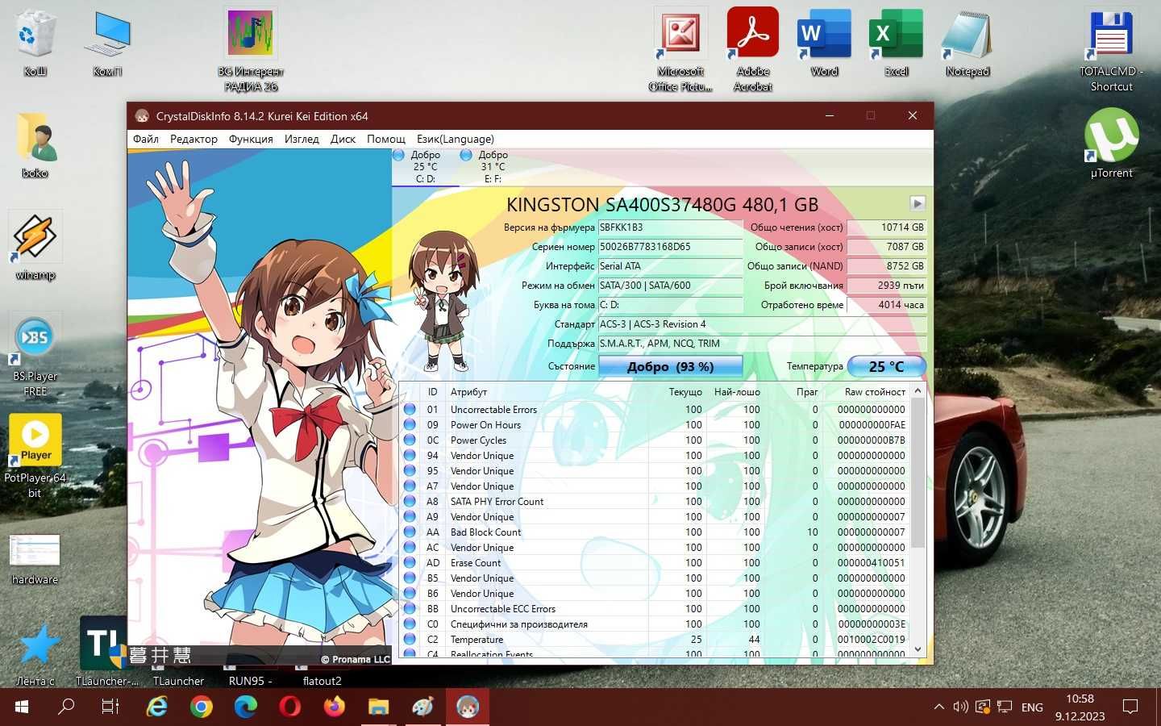Click the volume tray icon

[960, 707]
